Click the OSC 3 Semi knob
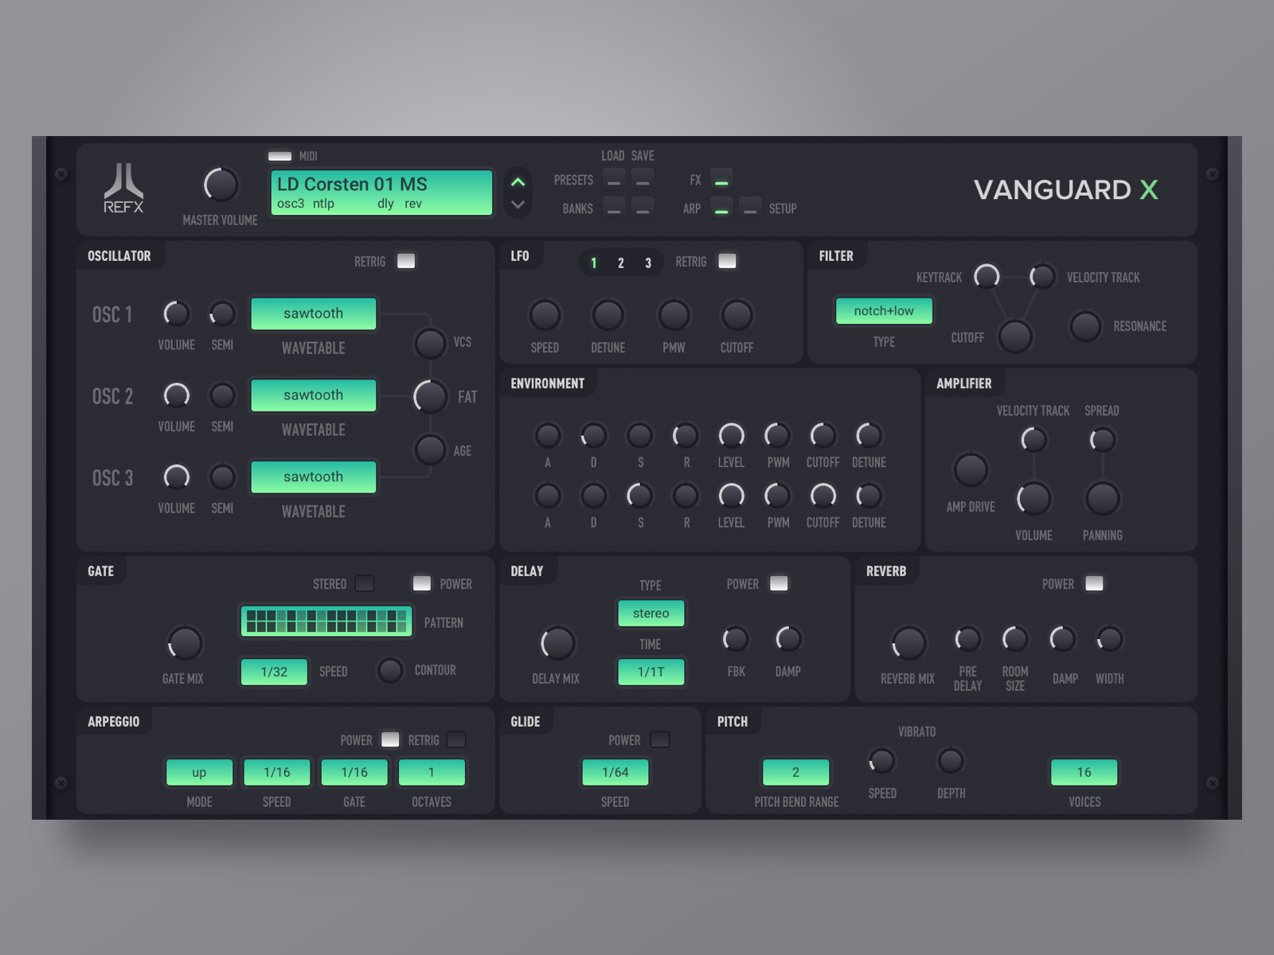This screenshot has width=1274, height=955. 222,477
